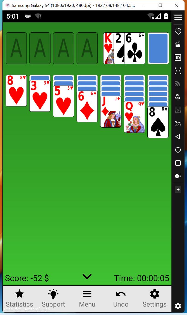
Task: Click the Android home circle button
Action: [x=178, y=150]
